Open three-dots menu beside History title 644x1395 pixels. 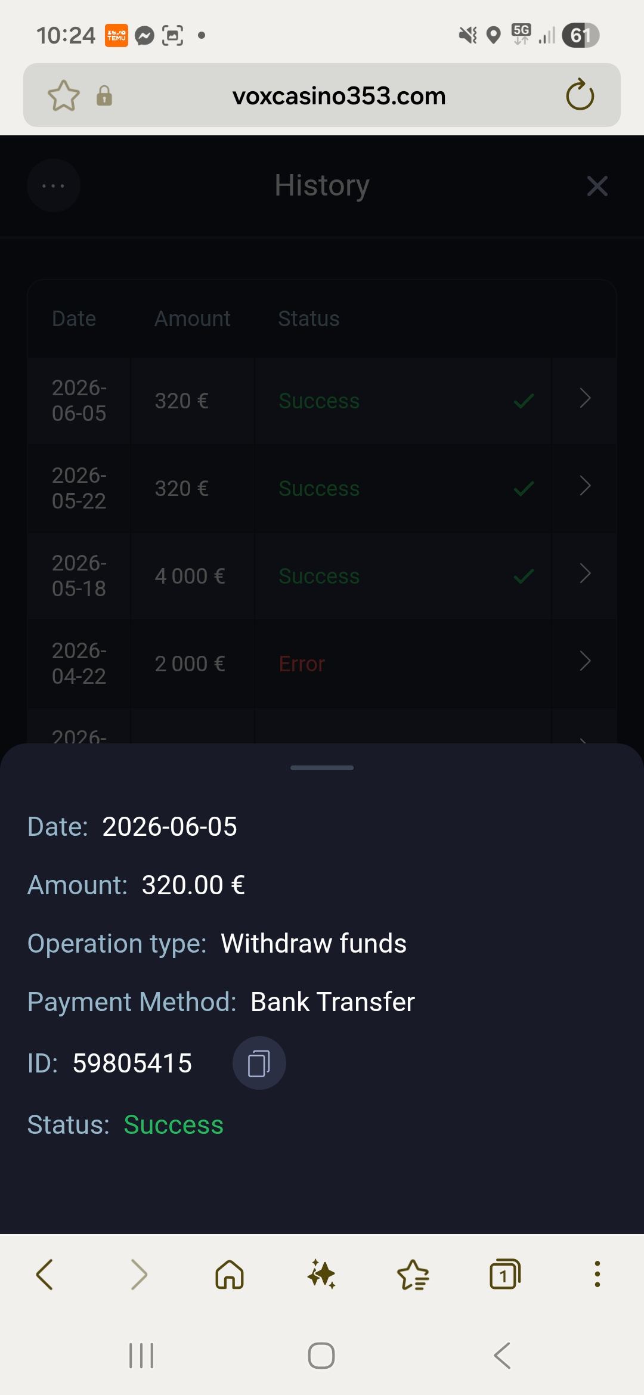[54, 186]
